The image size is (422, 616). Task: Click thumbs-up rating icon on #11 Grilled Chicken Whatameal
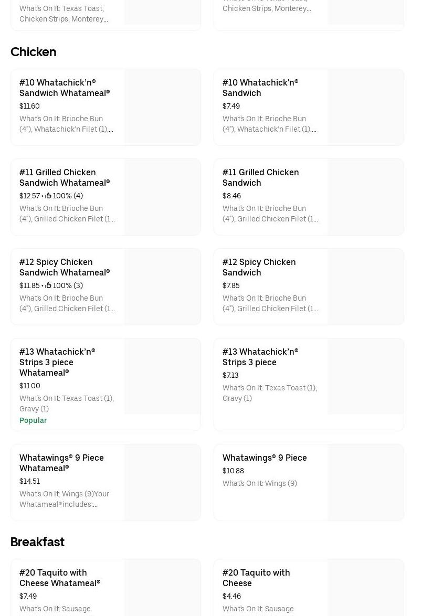(x=48, y=196)
